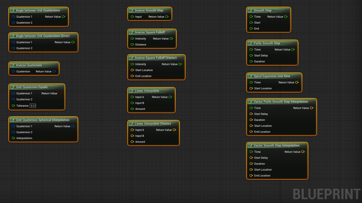Viewport: 362px width, 203px height.
Task: Select the Spiral Expansion over time node header
Action: click(x=274, y=76)
